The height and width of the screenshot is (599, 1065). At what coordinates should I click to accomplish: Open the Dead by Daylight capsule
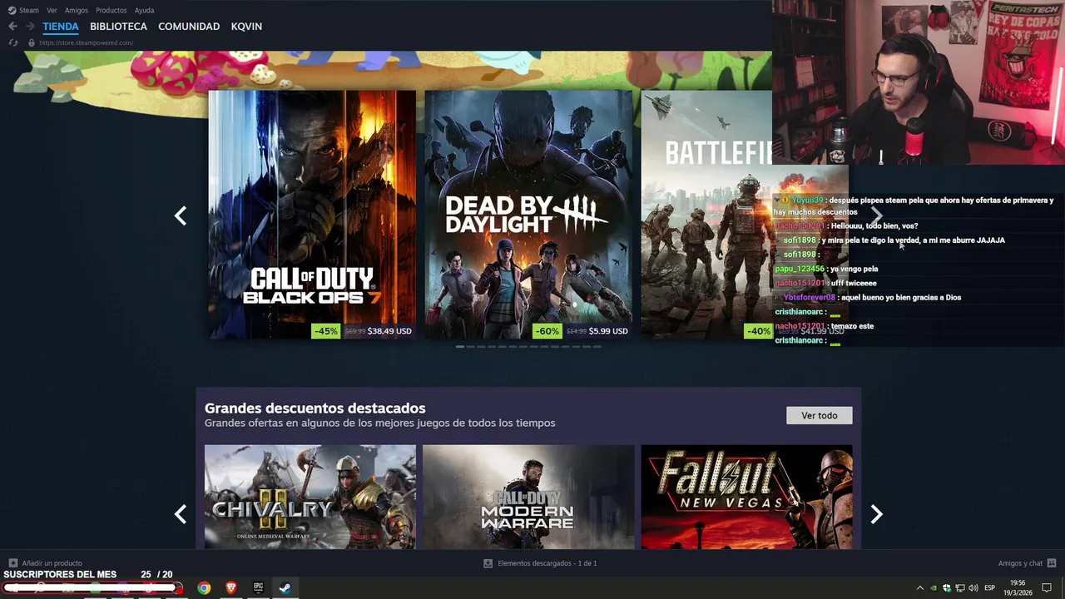(x=528, y=215)
